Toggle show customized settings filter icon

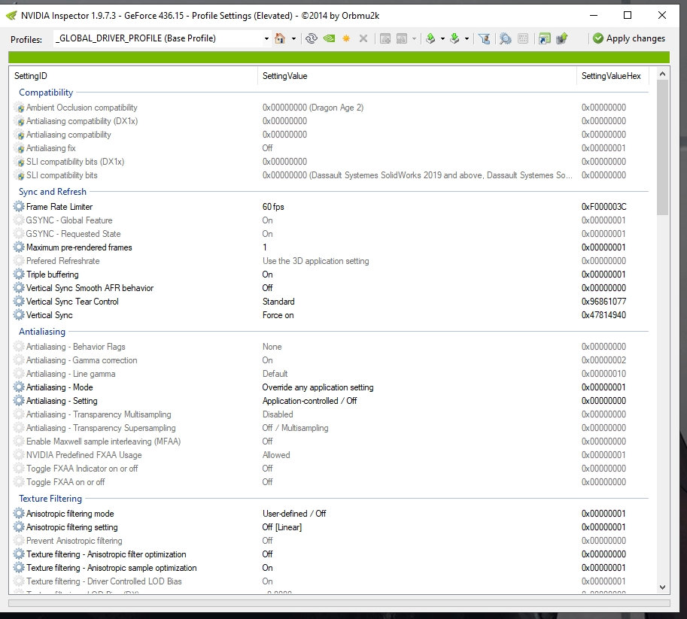484,38
